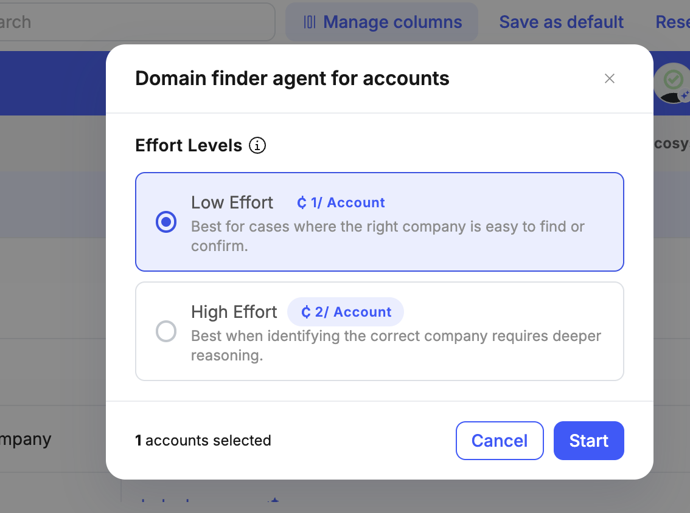Click Save as default link
690x513 pixels.
(x=561, y=22)
